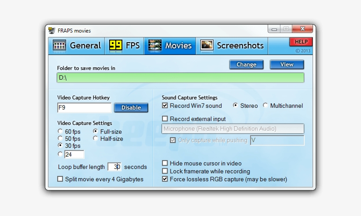Screen dimensions: 361x216
Task: Click the loop buffer length field
Action: click(x=114, y=167)
